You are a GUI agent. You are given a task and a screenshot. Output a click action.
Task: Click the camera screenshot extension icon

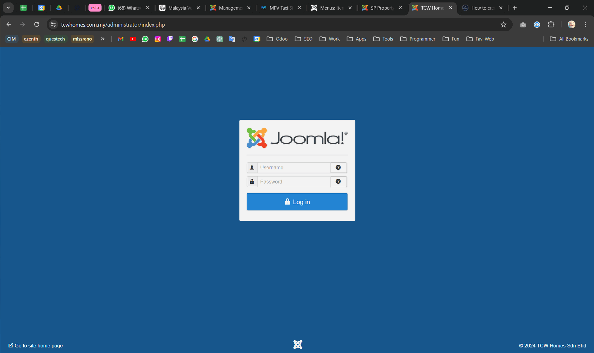pyautogui.click(x=523, y=24)
